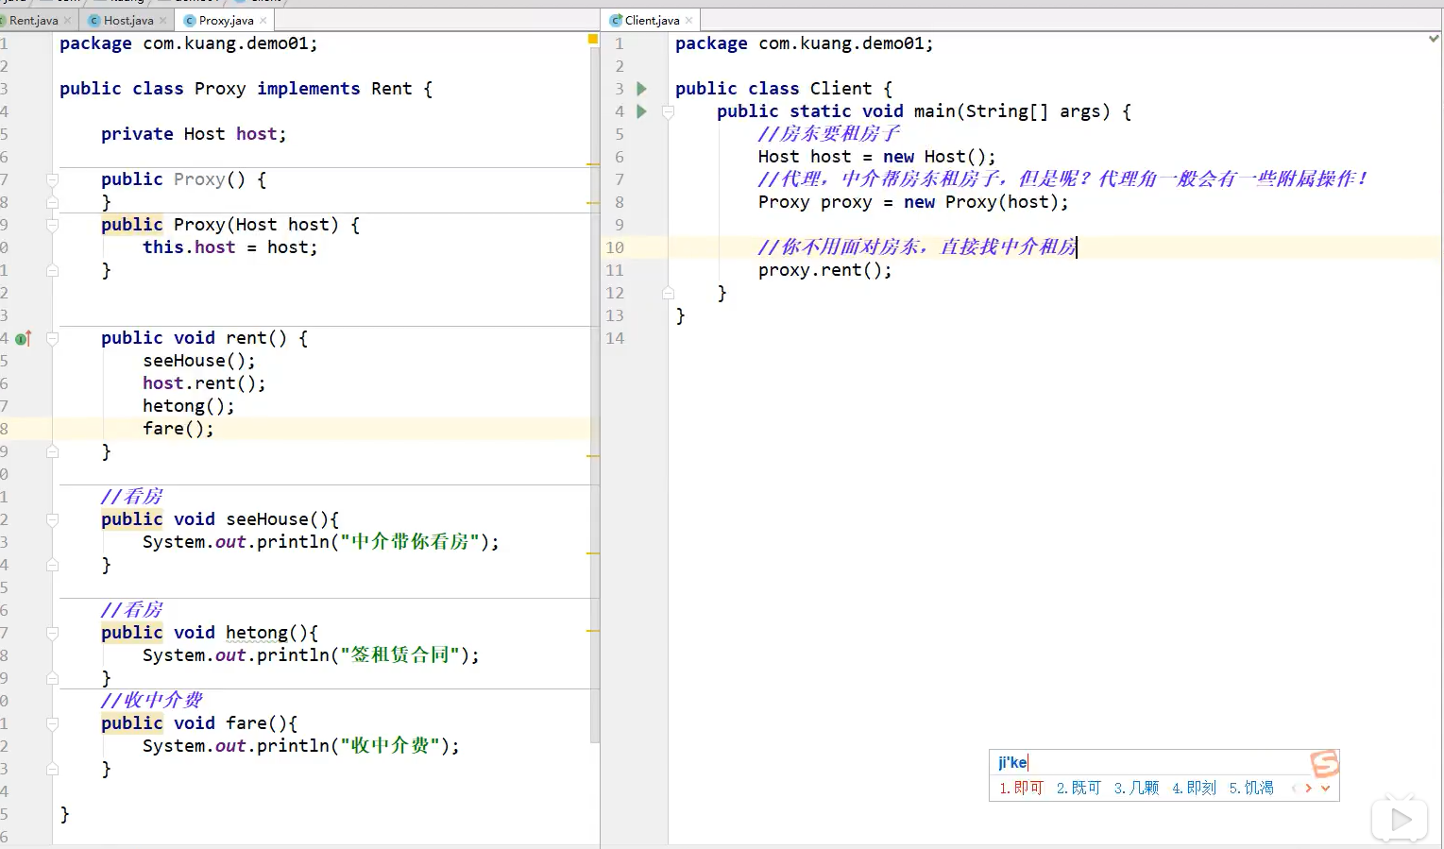Click the string "签租赁合同"
The image size is (1444, 849).
coord(399,655)
